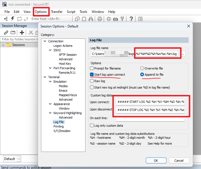Viewport: 201px width, 169px height.
Task: Close the Session Options dialog
Action: [188, 26]
